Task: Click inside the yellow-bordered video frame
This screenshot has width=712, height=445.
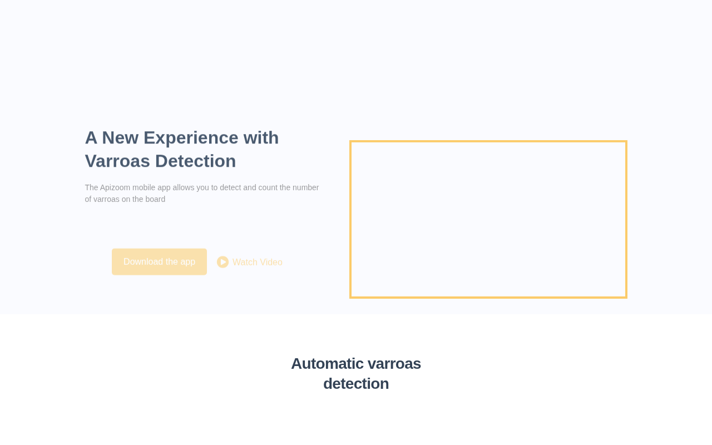Action: (488, 220)
